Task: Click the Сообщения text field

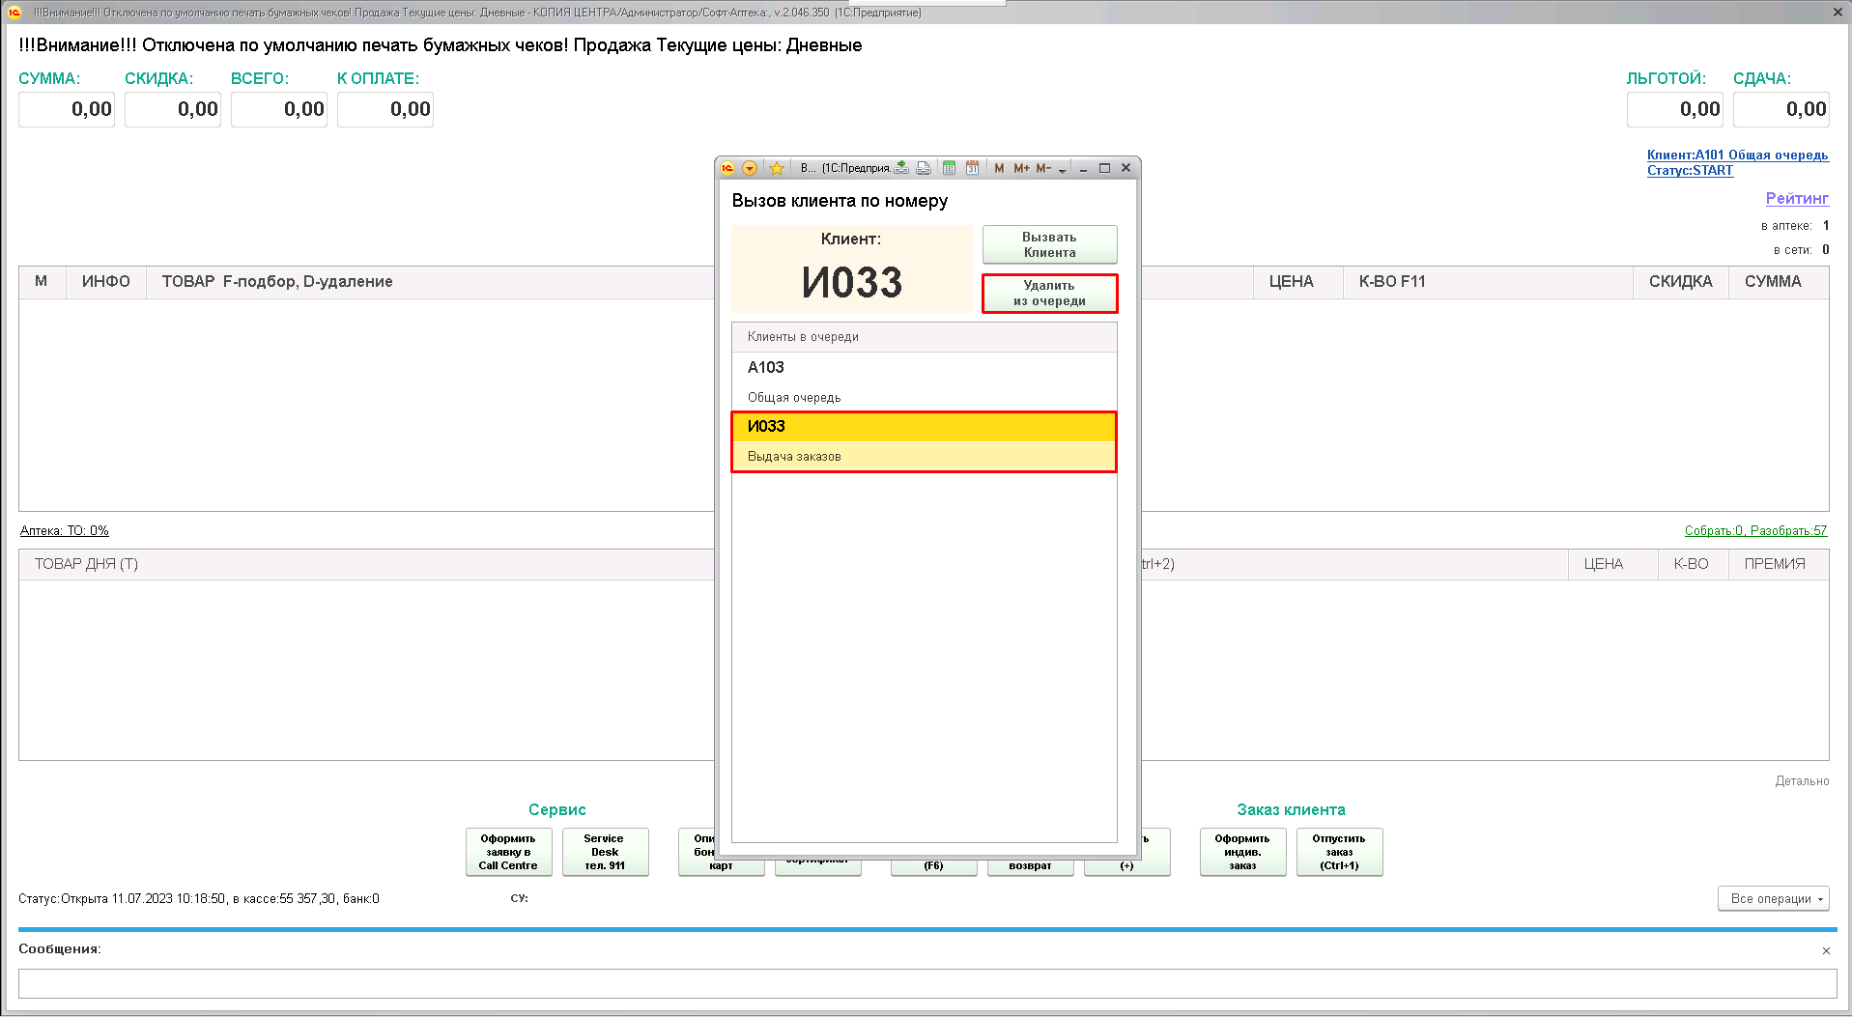Action: click(927, 983)
